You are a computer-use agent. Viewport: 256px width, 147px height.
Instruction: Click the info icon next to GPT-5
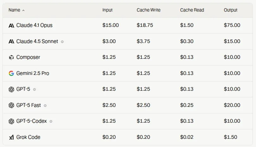click(34, 89)
